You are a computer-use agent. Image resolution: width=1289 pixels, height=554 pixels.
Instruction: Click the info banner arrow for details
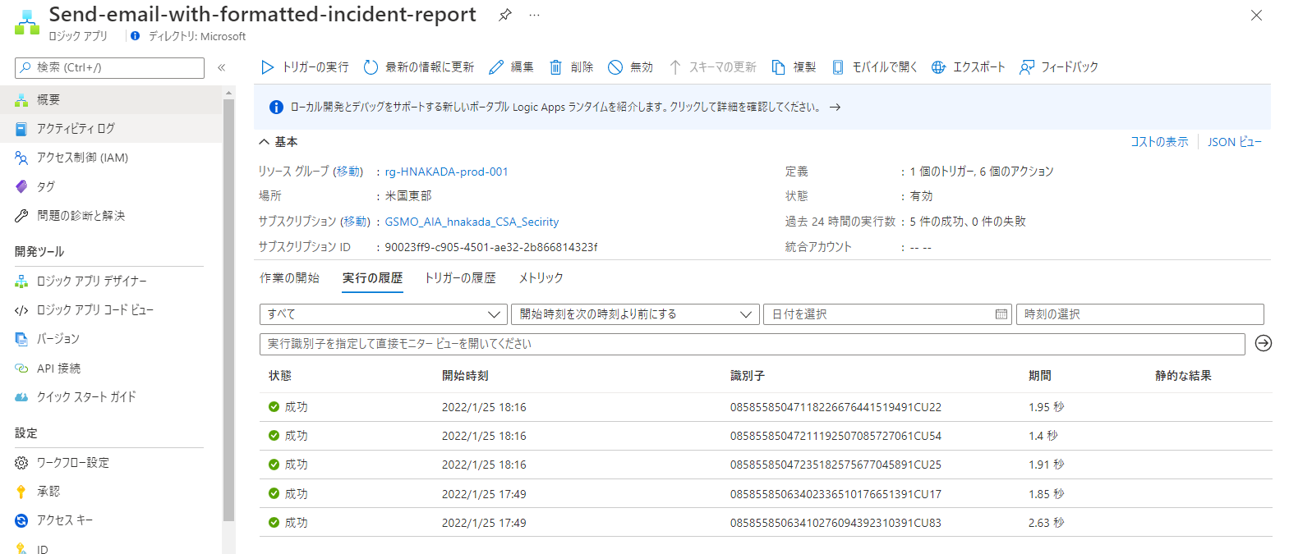tap(835, 108)
